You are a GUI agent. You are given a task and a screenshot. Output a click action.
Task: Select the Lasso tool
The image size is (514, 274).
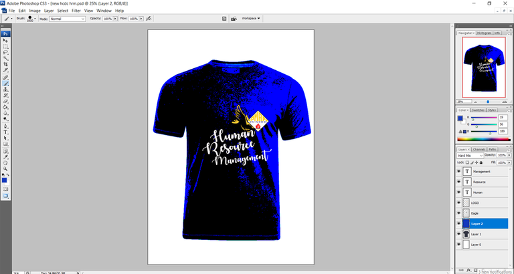pyautogui.click(x=5, y=52)
